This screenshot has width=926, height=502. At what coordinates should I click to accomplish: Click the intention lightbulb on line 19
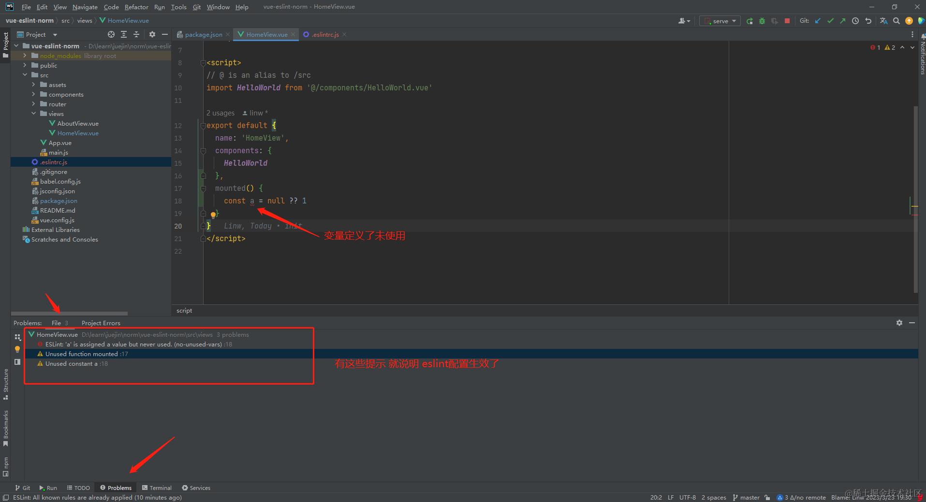[x=213, y=215]
